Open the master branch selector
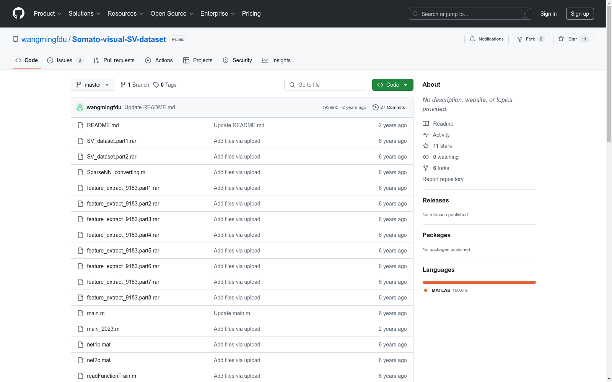612x382 pixels. pos(93,85)
